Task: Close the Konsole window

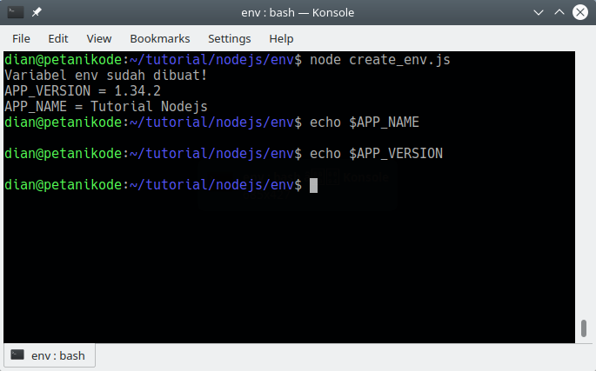Action: click(580, 13)
